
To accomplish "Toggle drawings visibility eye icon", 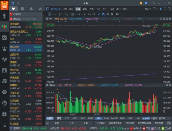I will tap(108, 14).
